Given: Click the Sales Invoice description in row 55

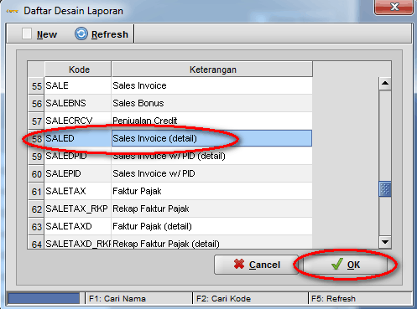Looking at the screenshot, I should pyautogui.click(x=212, y=85).
